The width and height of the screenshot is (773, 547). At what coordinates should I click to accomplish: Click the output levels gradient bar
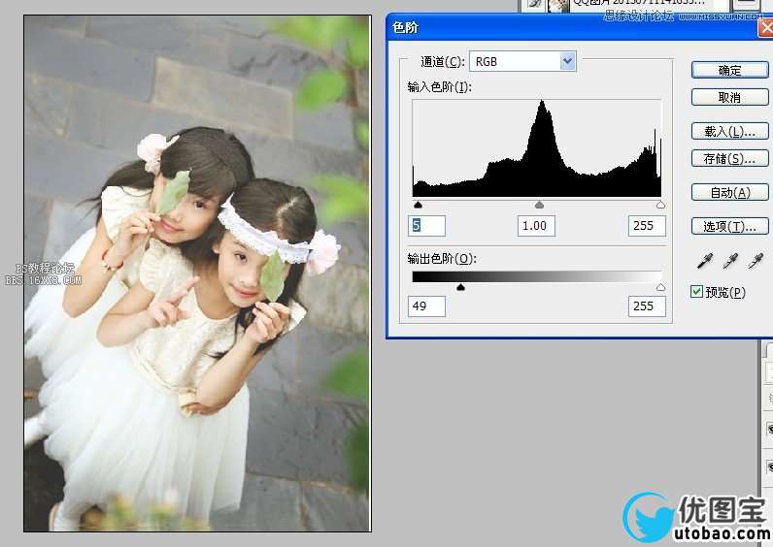tap(537, 276)
